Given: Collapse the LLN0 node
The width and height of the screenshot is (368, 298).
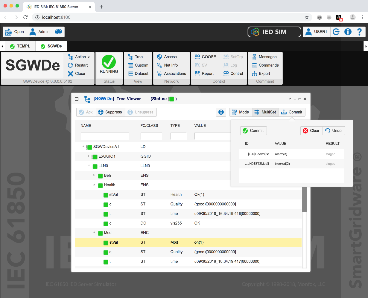Looking at the screenshot, I should click(89, 166).
